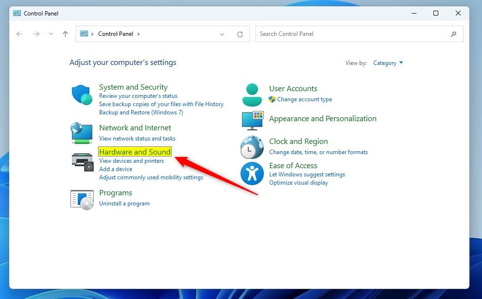Open Review your computer's status
Viewport: 482px width, 299px height.
138,96
